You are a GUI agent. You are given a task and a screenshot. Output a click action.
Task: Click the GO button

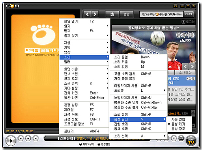[189, 14]
